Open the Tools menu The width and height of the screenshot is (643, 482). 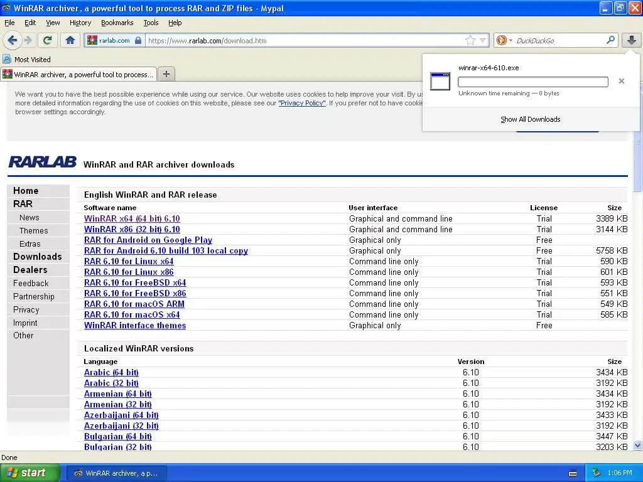[x=151, y=23]
